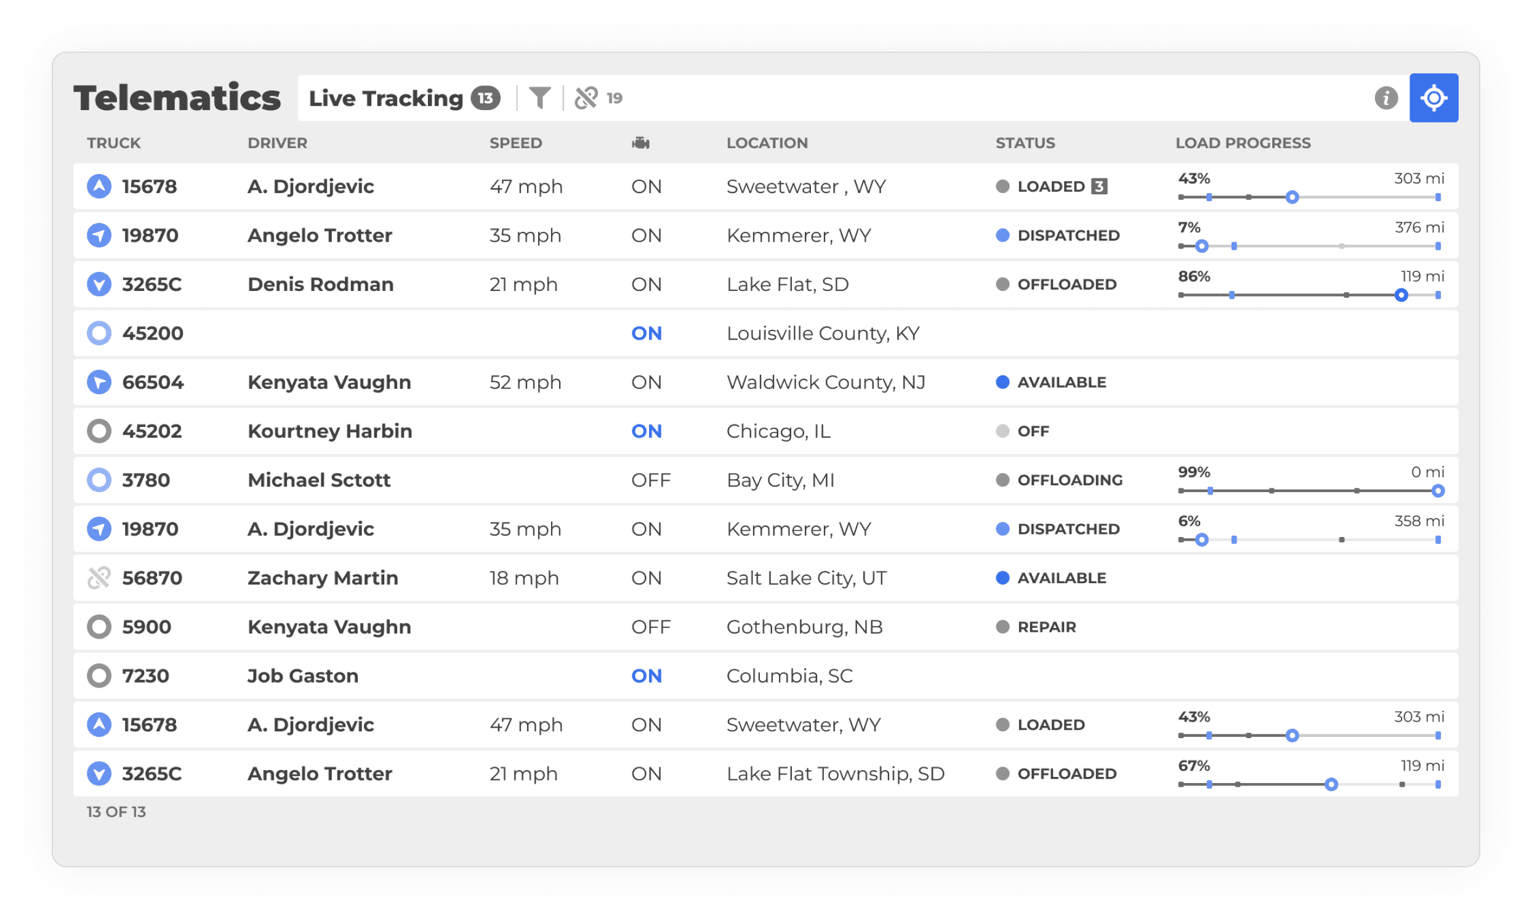Sort by the DRIVER column header

(277, 143)
